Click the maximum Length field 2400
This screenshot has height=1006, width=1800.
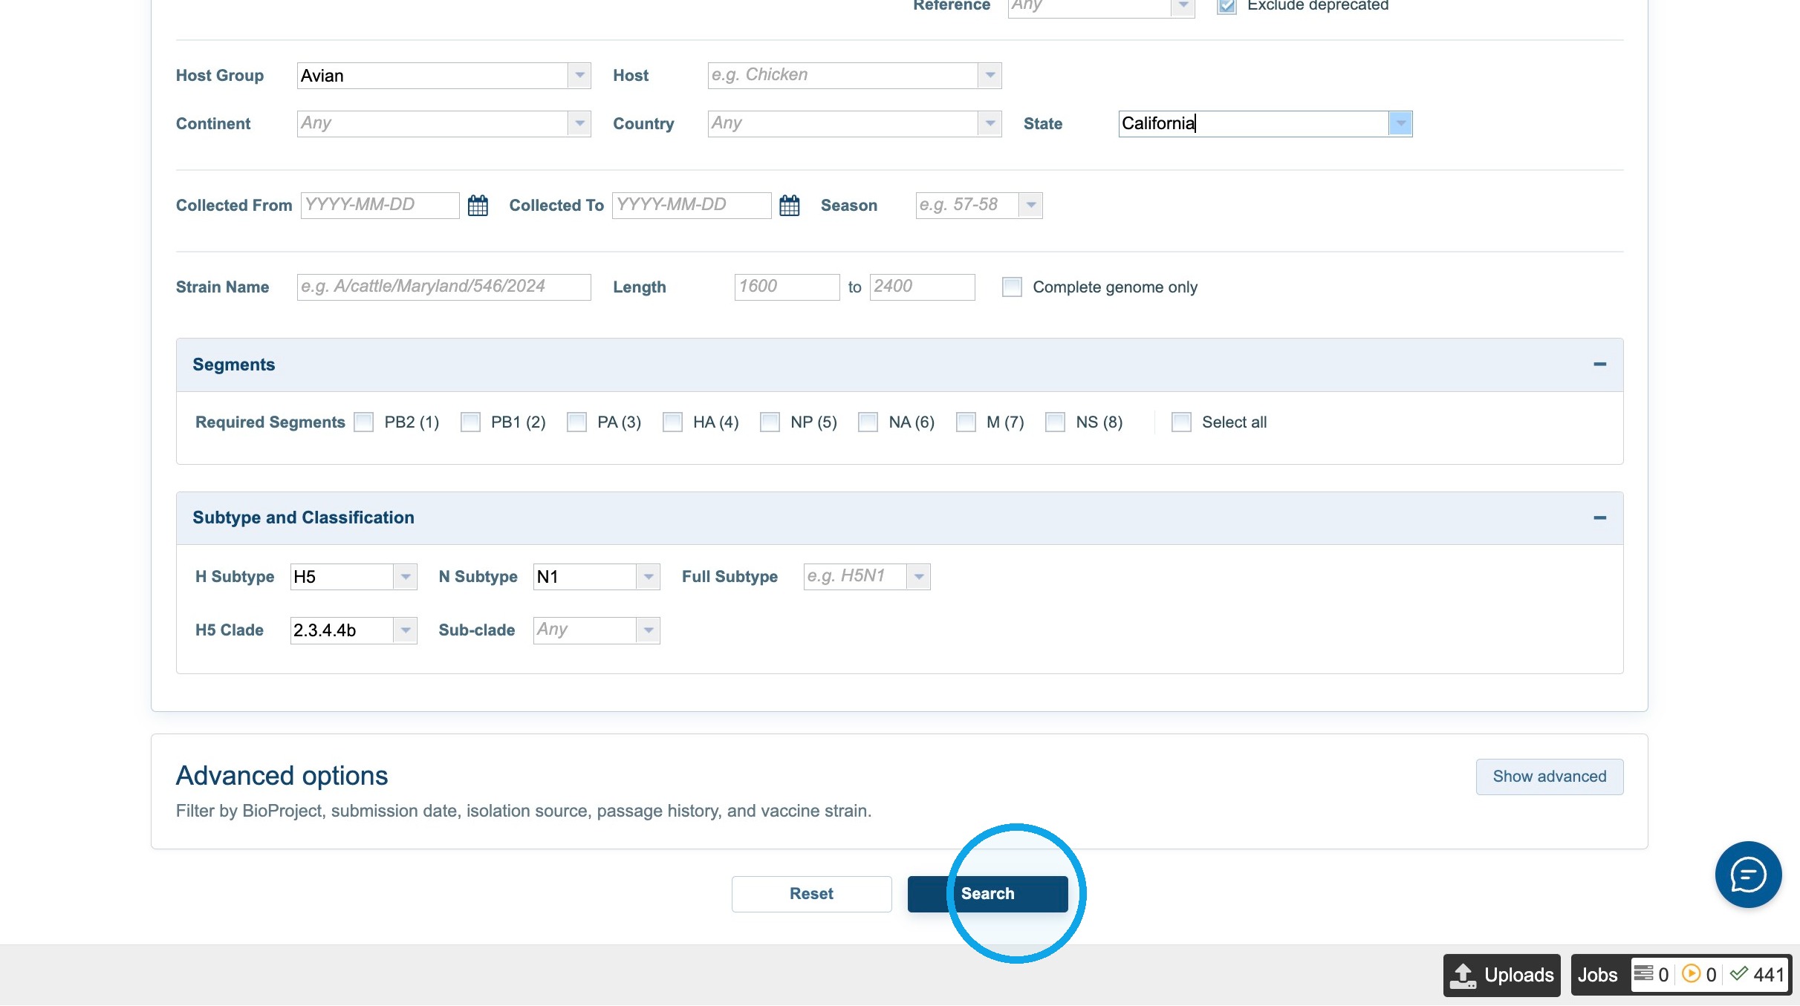(x=922, y=287)
